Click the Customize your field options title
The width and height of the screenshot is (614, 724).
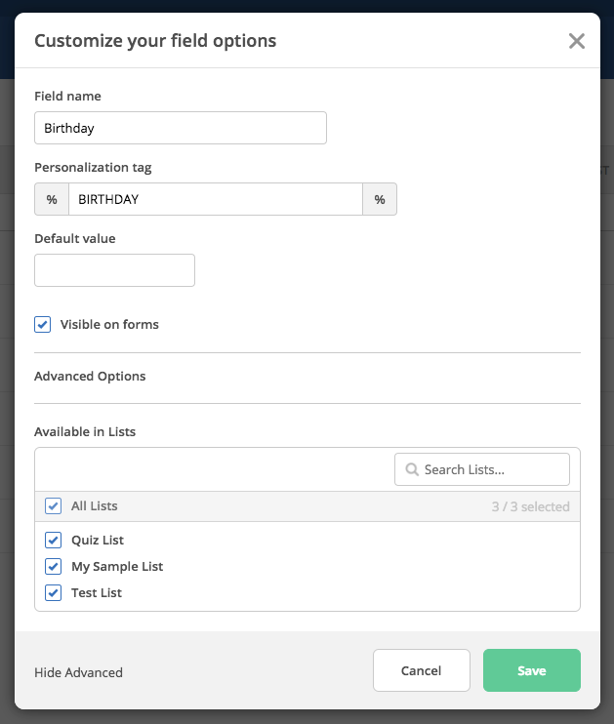[155, 41]
